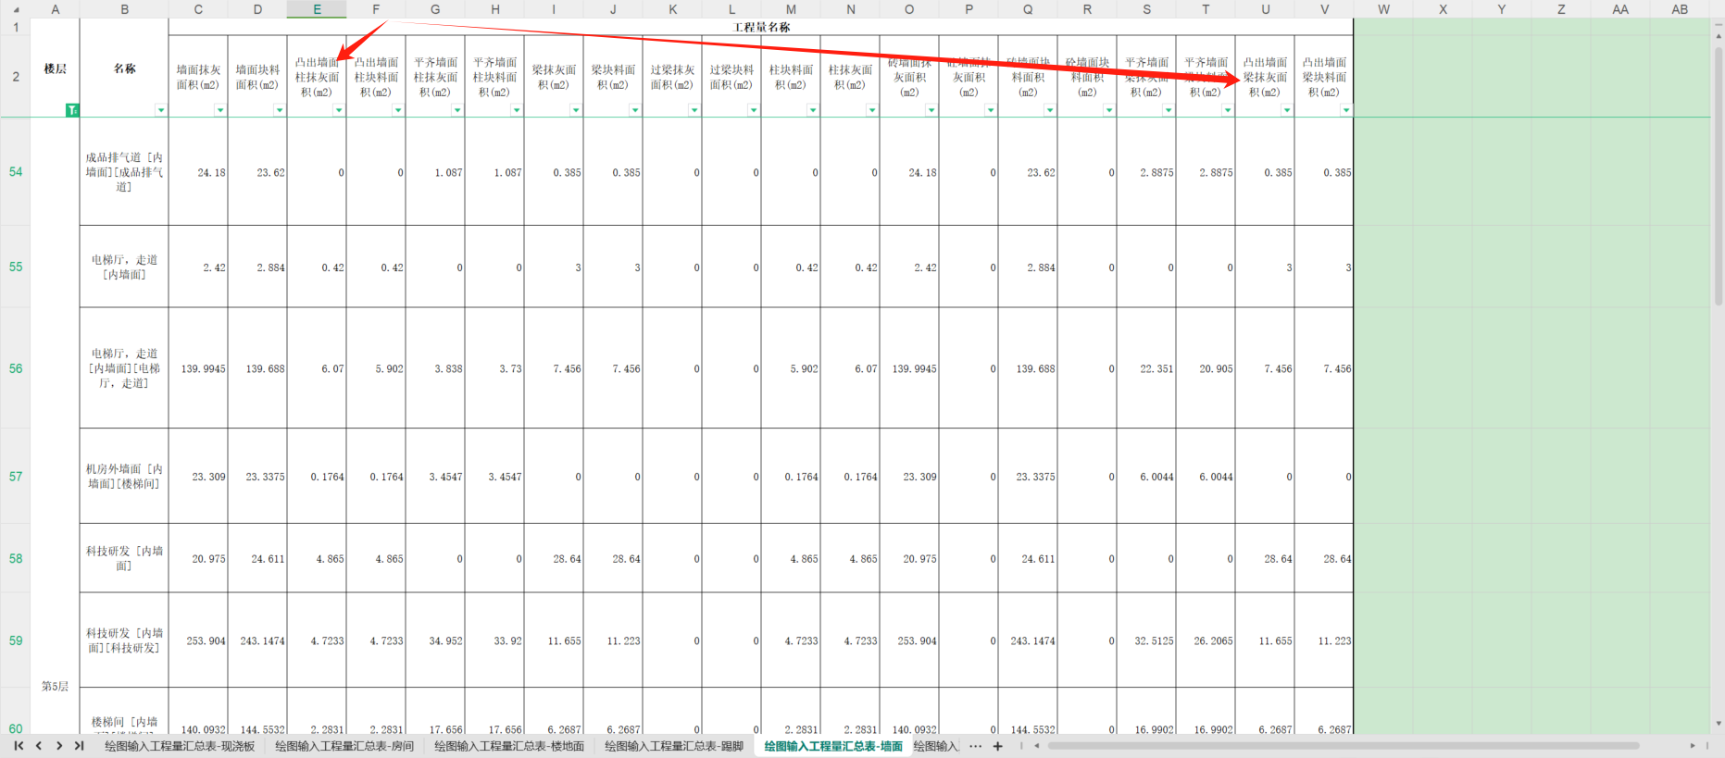Select cell with value 22.351 in column S

(x=1146, y=368)
